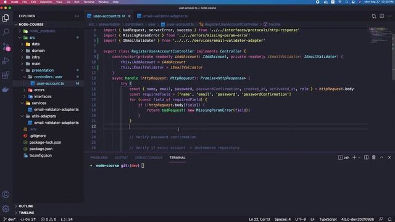The width and height of the screenshot is (395, 222).
Task: Open the Terminal menu in menu bar
Action: [89, 2]
